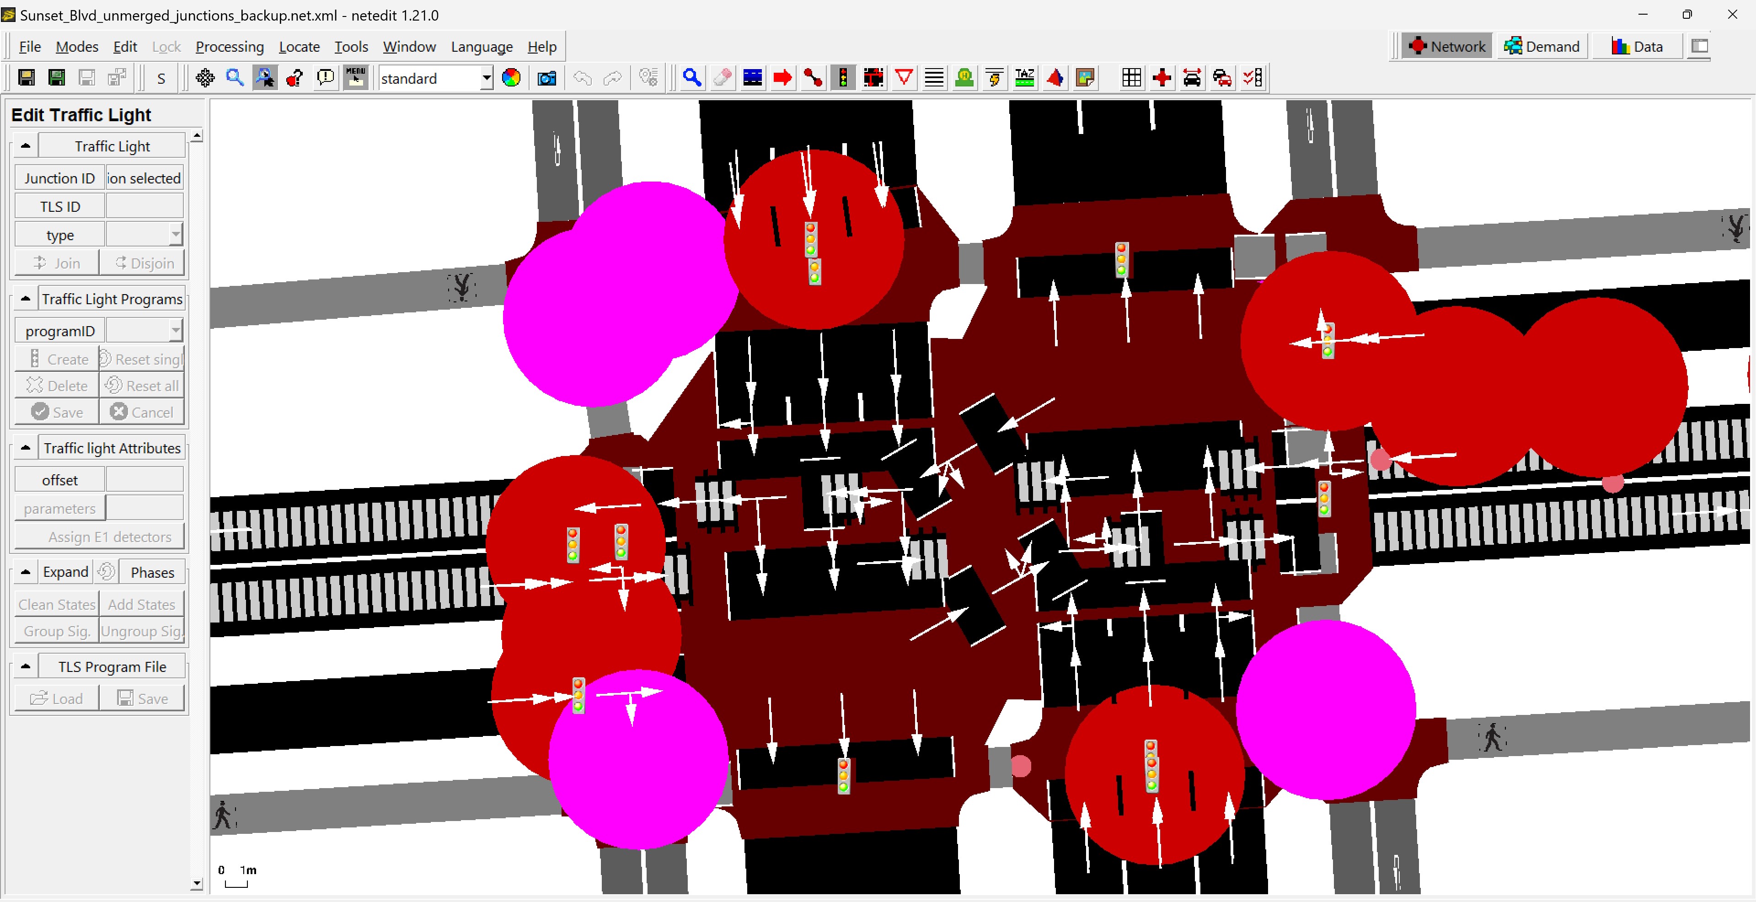This screenshot has height=902, width=1756.
Task: Select the Decal picture mode icon
Action: [1085, 78]
